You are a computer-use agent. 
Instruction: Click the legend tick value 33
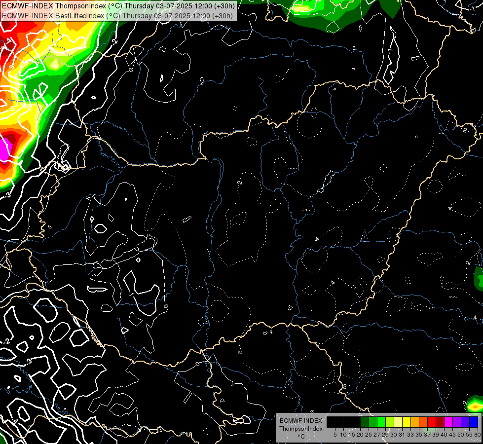(x=410, y=435)
